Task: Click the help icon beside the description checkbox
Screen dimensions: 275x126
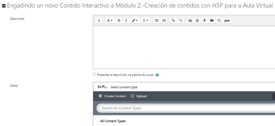Action: 157,75
